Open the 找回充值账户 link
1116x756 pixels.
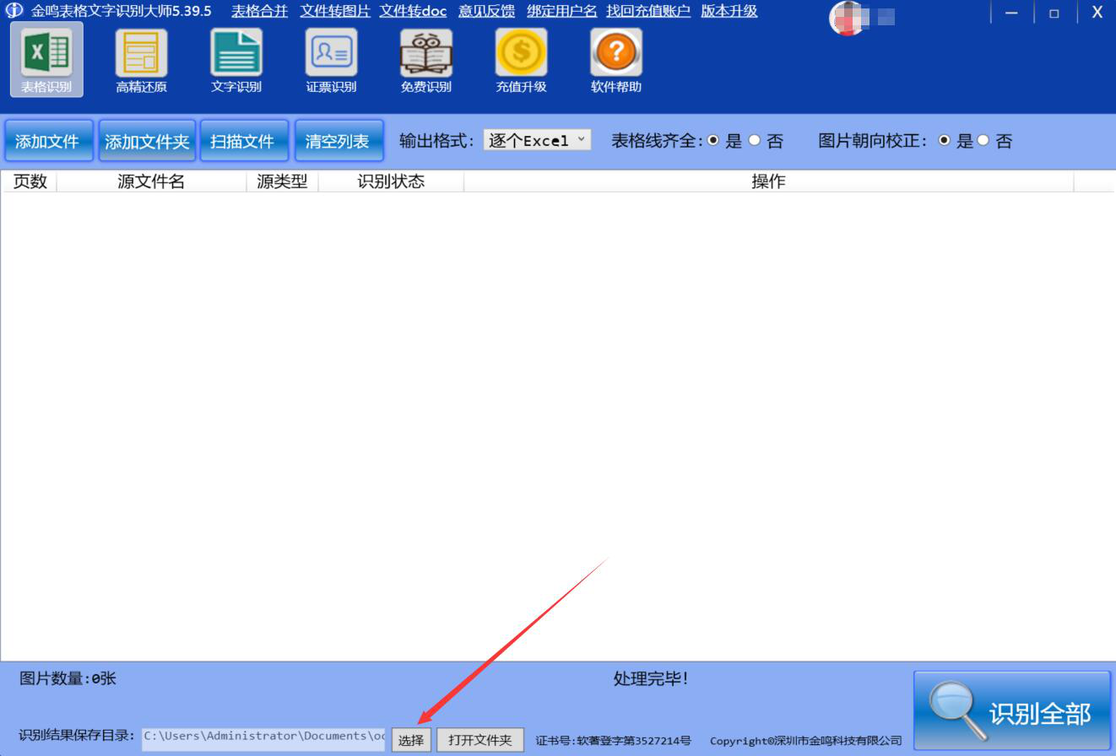(x=648, y=11)
